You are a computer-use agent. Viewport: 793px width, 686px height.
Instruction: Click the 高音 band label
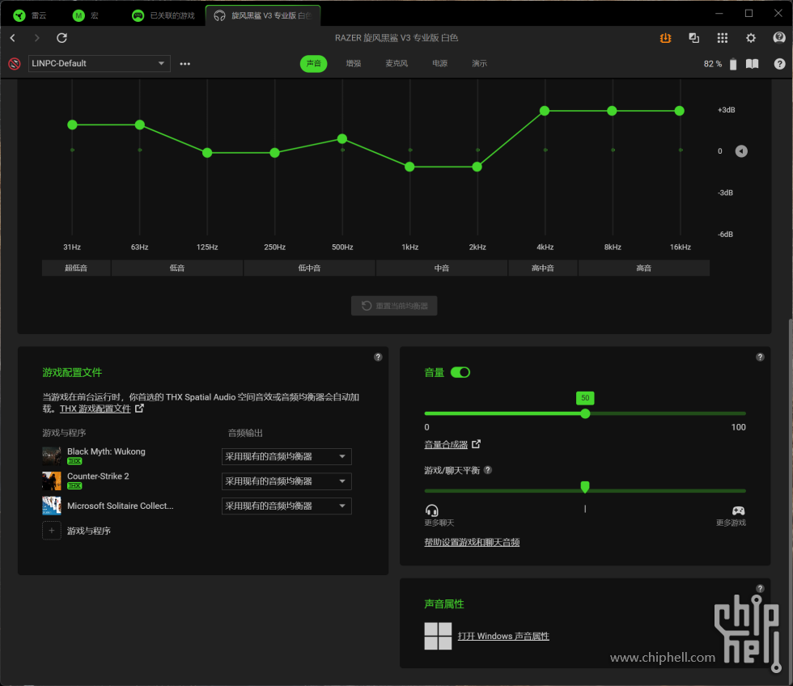pos(644,268)
